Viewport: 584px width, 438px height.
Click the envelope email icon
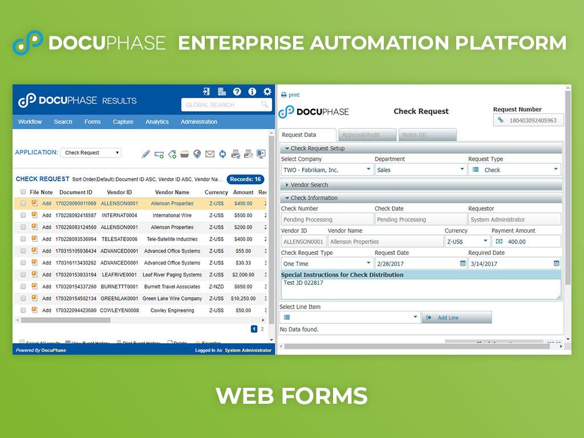click(210, 154)
